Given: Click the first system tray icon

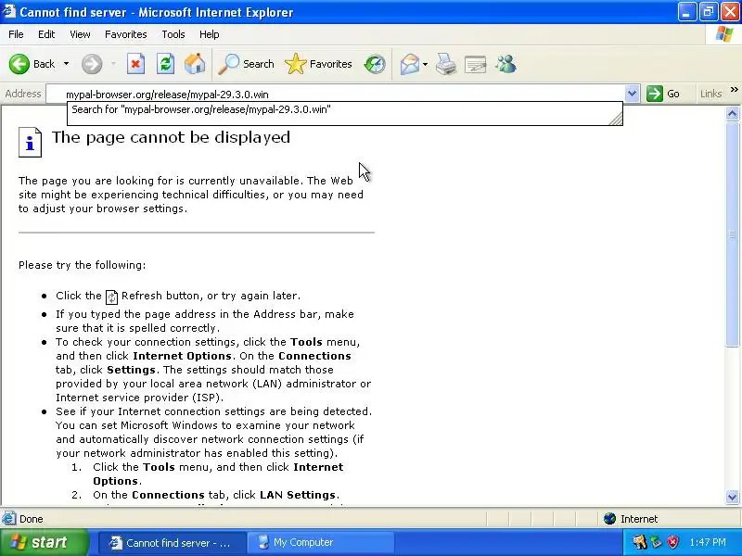Looking at the screenshot, I should (x=640, y=542).
